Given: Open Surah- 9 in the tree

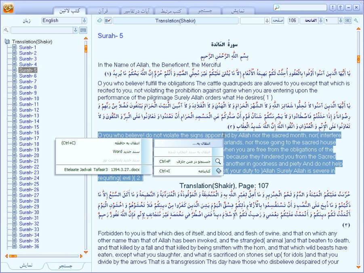Looking at the screenshot, I should (x=28, y=93).
